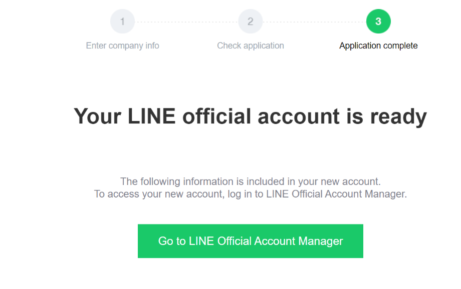Click the "Your LINE official account is ready" heading
Screen dimensions: 461x289
[250, 116]
